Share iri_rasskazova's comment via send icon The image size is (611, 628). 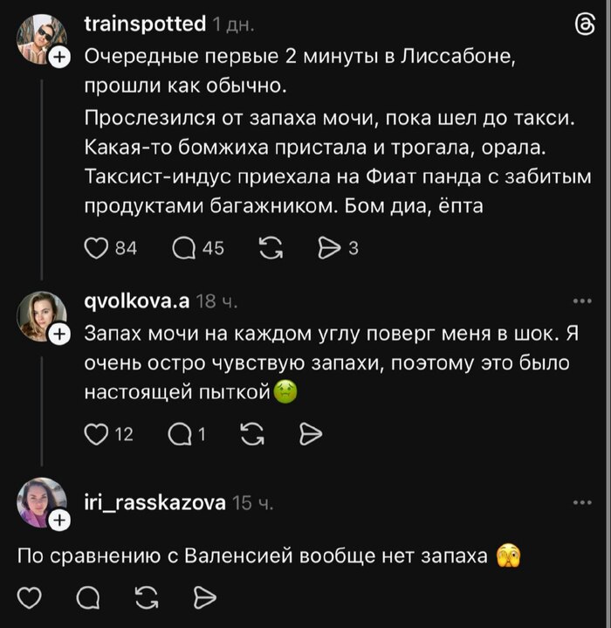203,597
